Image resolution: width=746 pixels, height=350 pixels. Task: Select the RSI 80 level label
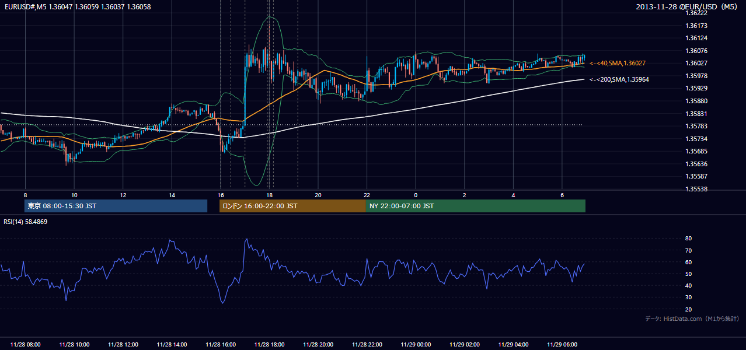(688, 239)
